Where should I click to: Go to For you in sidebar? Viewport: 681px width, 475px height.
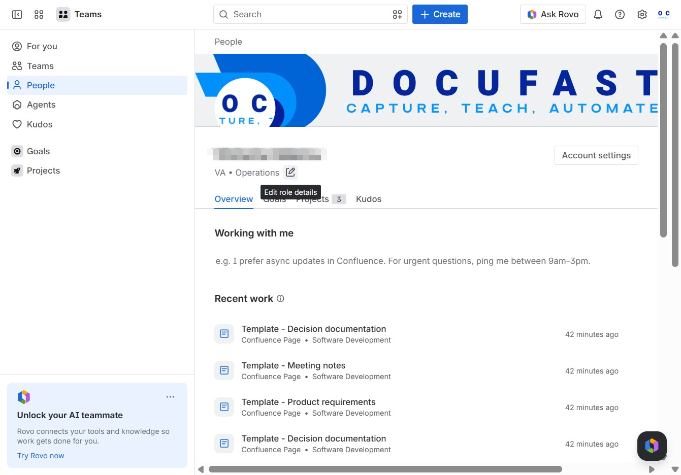pos(97,46)
